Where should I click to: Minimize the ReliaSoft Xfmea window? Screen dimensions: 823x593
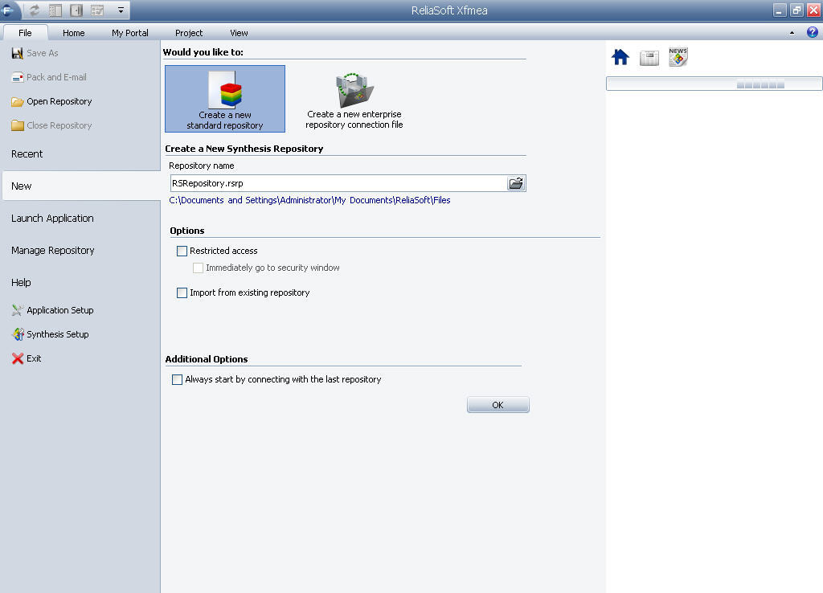point(779,10)
